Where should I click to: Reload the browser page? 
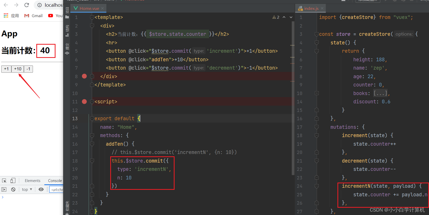pyautogui.click(x=26, y=5)
